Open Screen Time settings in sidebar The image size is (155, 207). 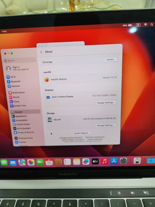click(18, 106)
